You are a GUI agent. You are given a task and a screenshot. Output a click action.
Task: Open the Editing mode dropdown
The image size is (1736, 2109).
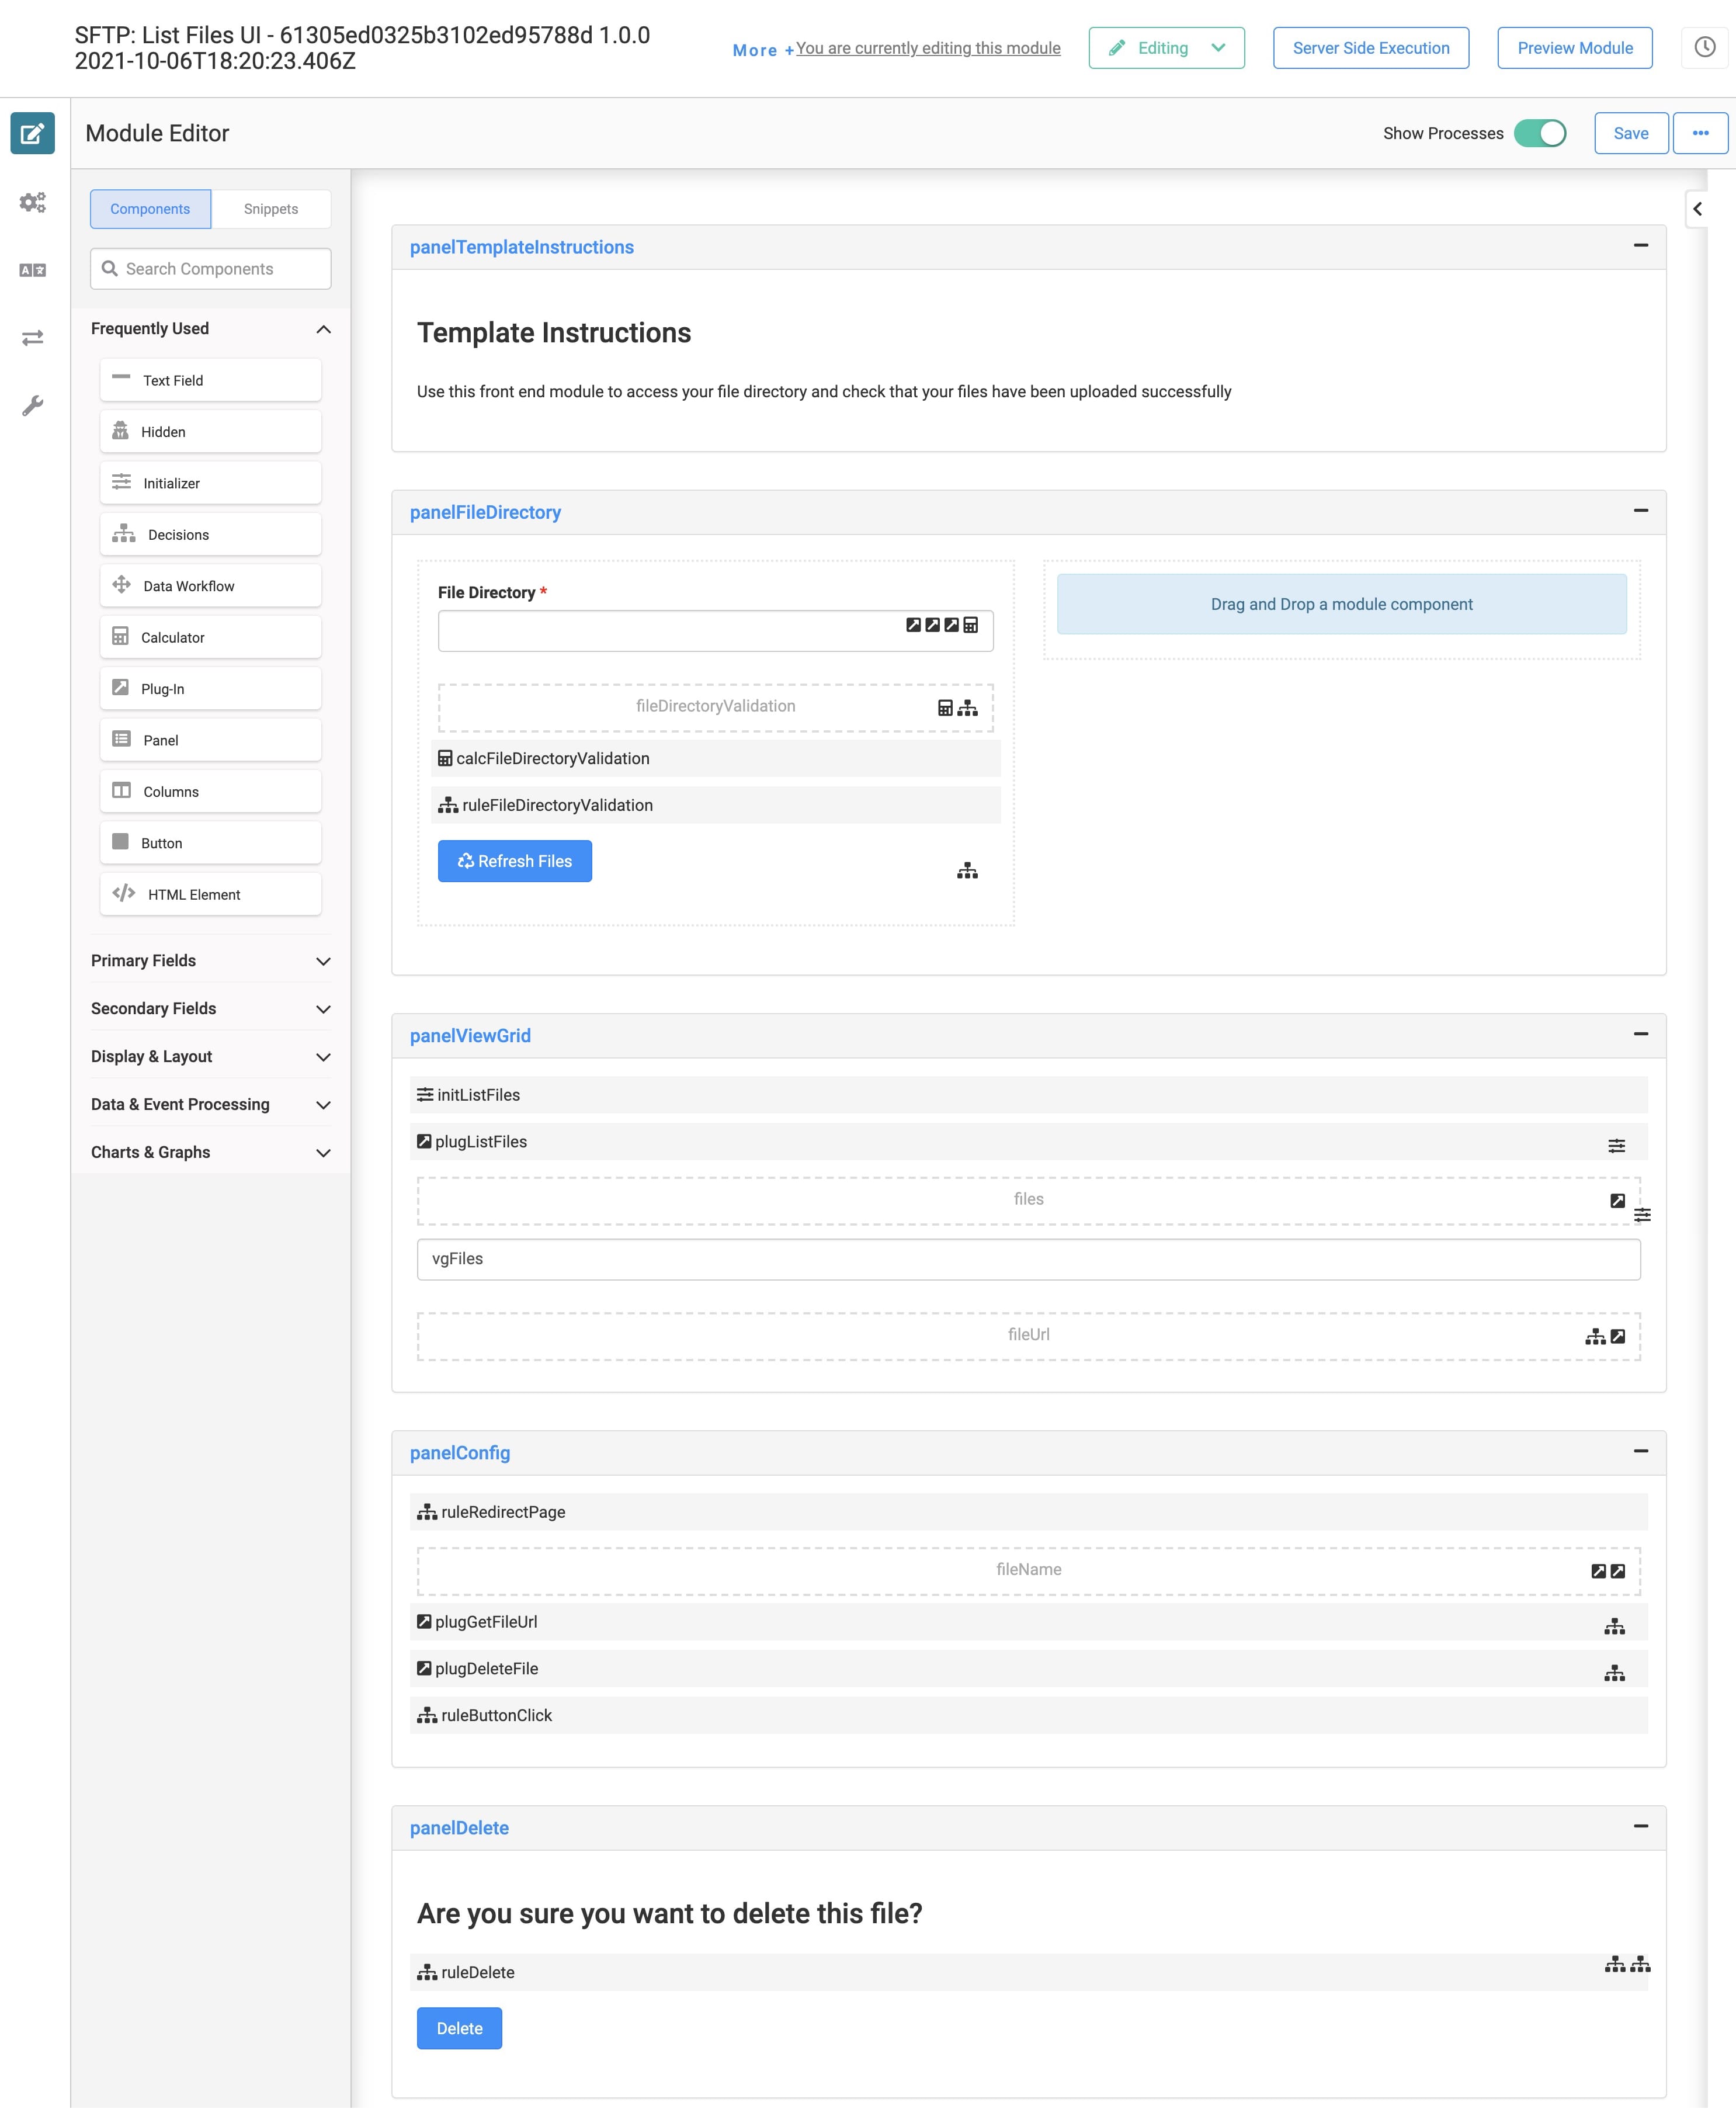pos(1167,48)
